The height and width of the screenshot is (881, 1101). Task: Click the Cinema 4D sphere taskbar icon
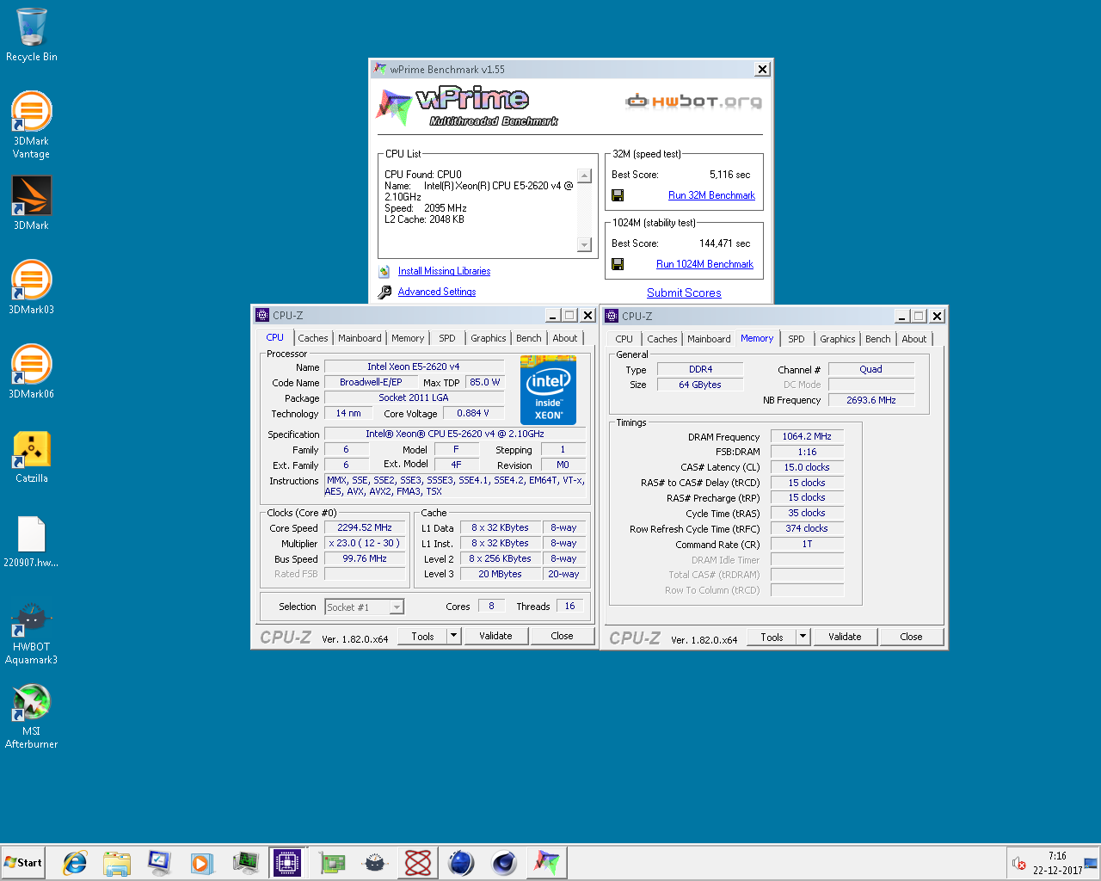[504, 863]
